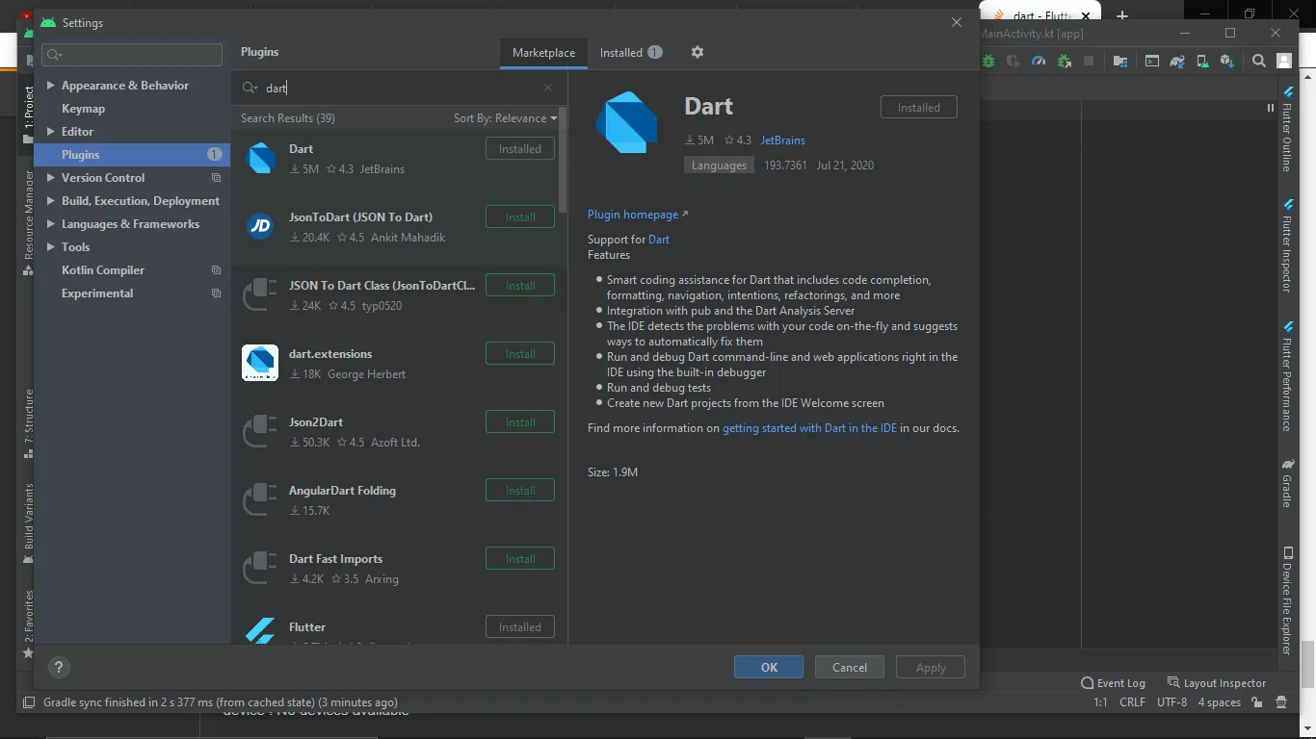
Task: Open the Device File Explorer side tab
Action: (1287, 600)
